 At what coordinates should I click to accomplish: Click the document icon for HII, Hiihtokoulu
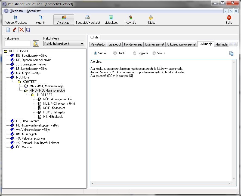point(40,117)
